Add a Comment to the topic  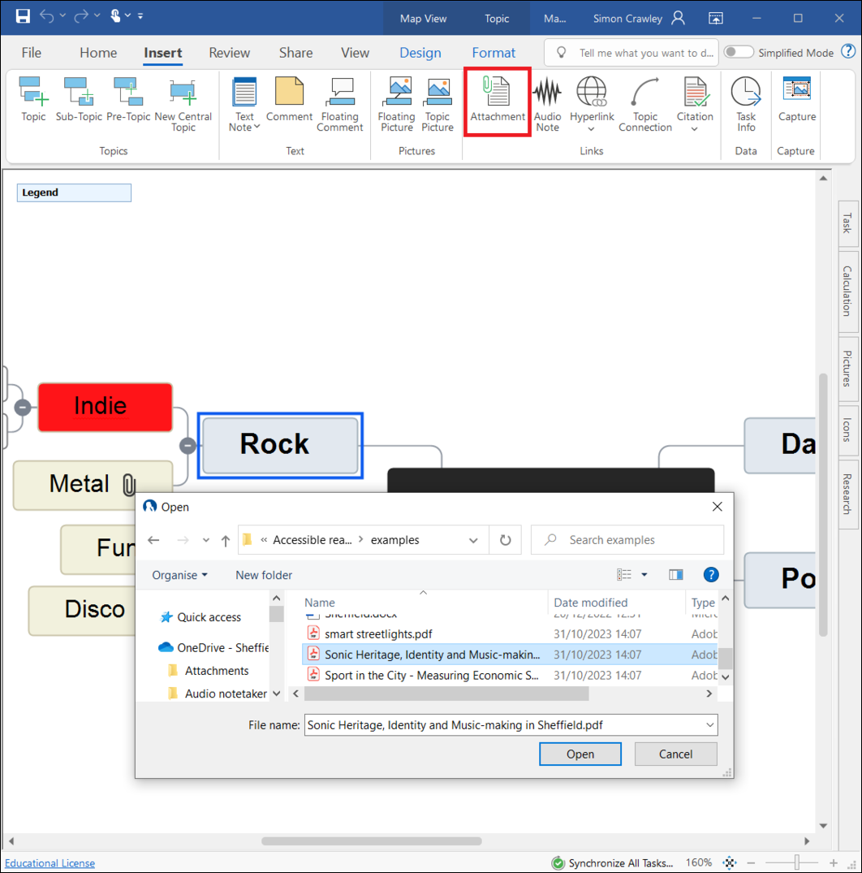tap(289, 93)
